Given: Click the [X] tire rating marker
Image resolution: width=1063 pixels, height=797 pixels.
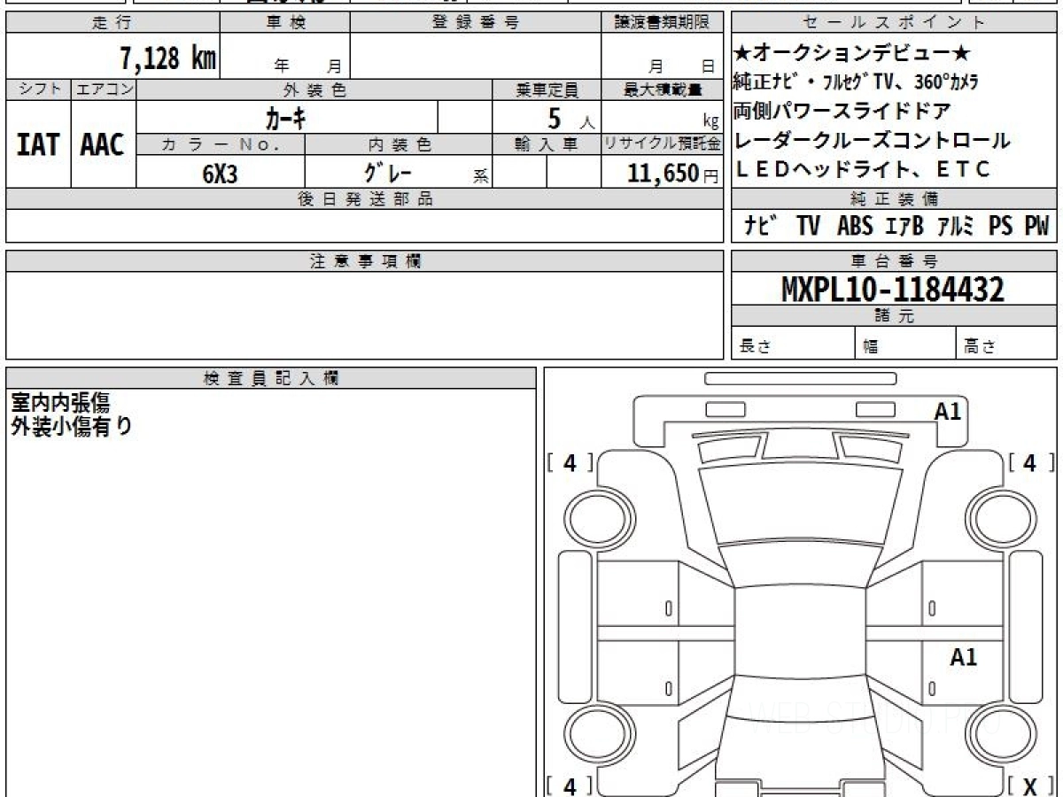Looking at the screenshot, I should click(x=1030, y=786).
